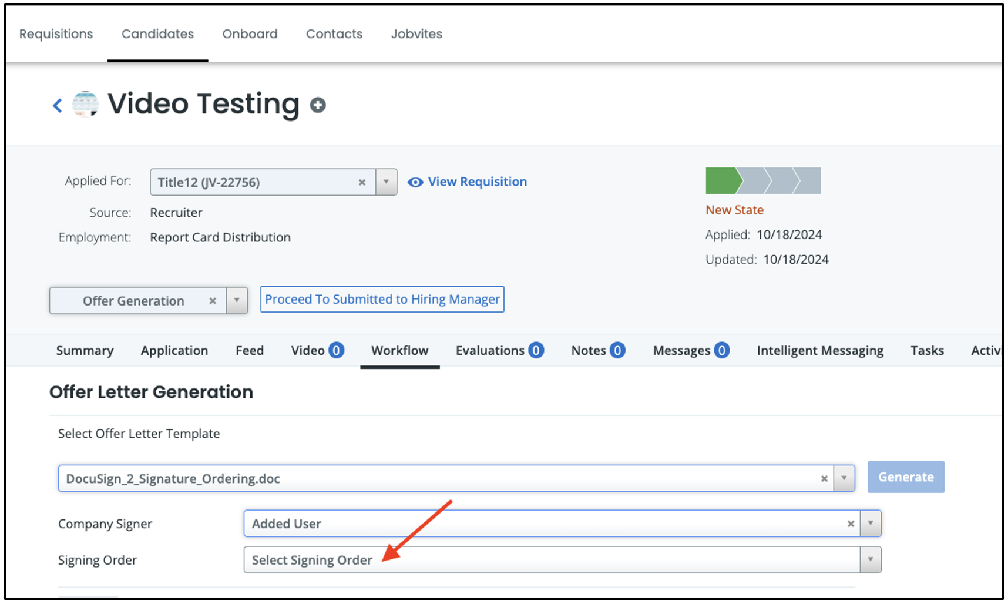
Task: Open the Applied For requisition dropdown
Action: (x=386, y=182)
